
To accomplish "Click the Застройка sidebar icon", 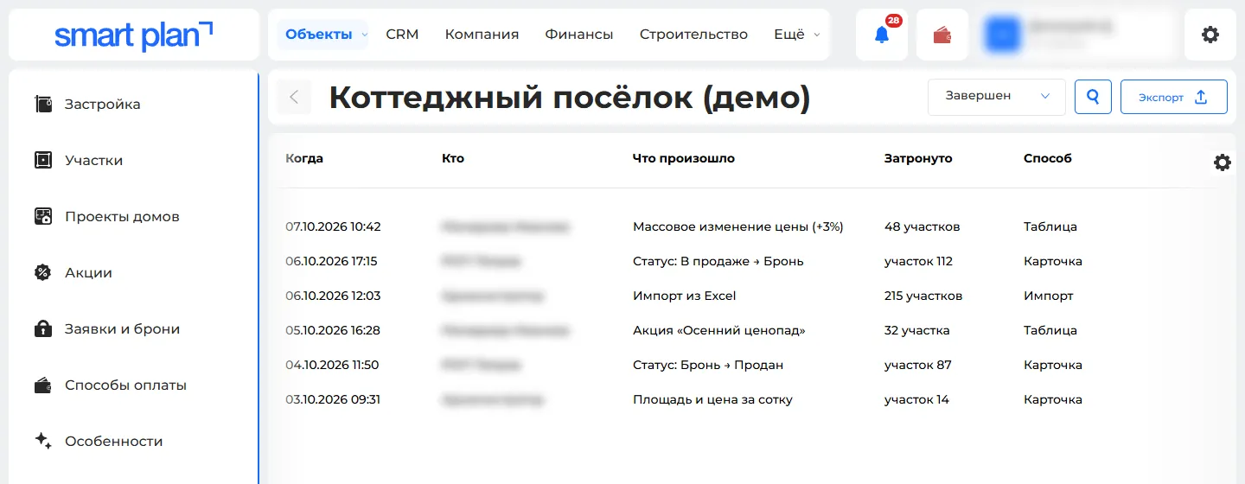I will click(x=43, y=105).
